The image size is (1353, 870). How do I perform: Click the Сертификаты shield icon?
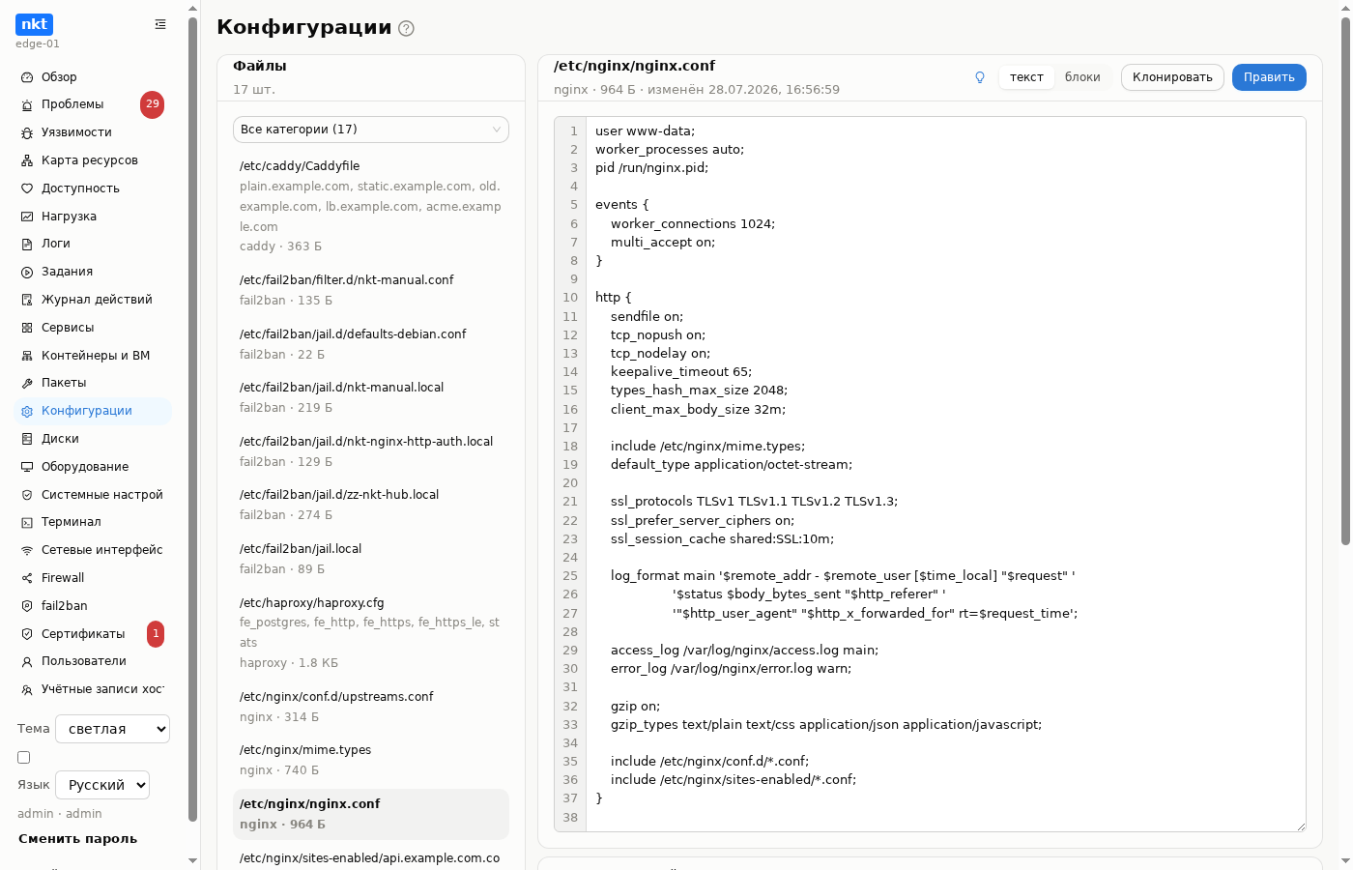pyautogui.click(x=27, y=634)
